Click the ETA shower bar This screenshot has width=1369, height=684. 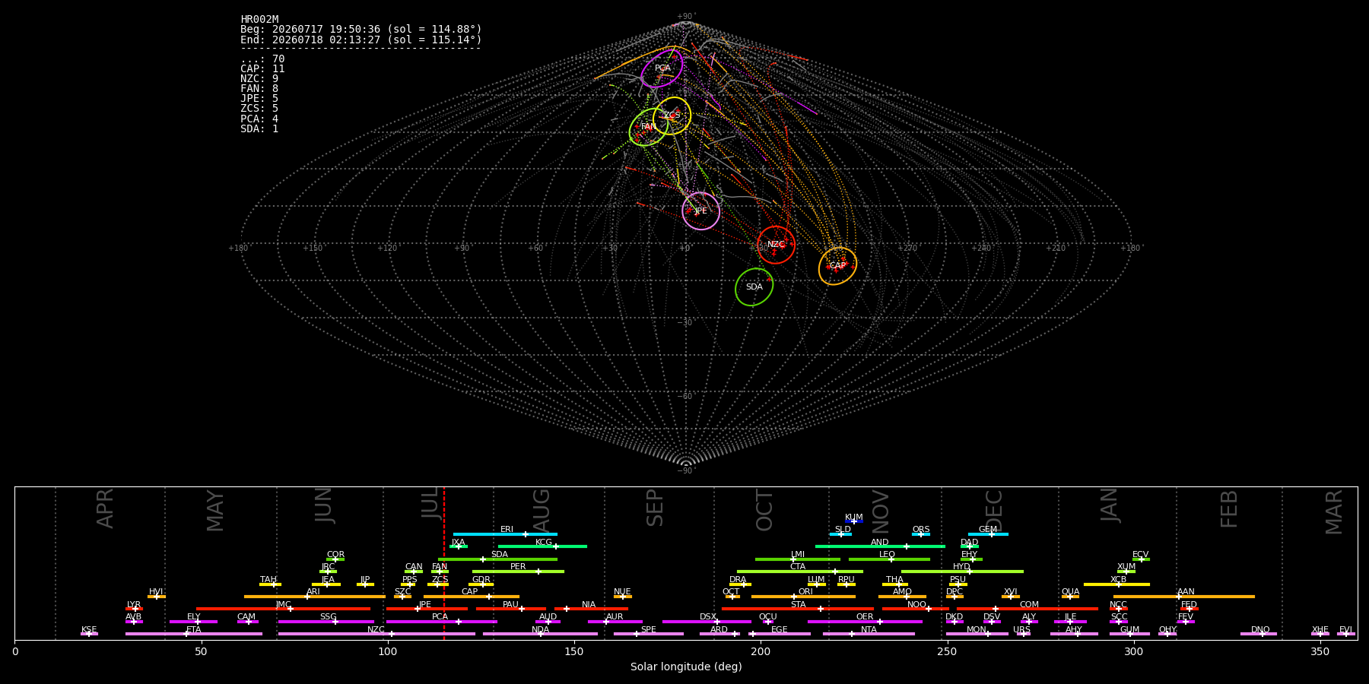point(194,634)
